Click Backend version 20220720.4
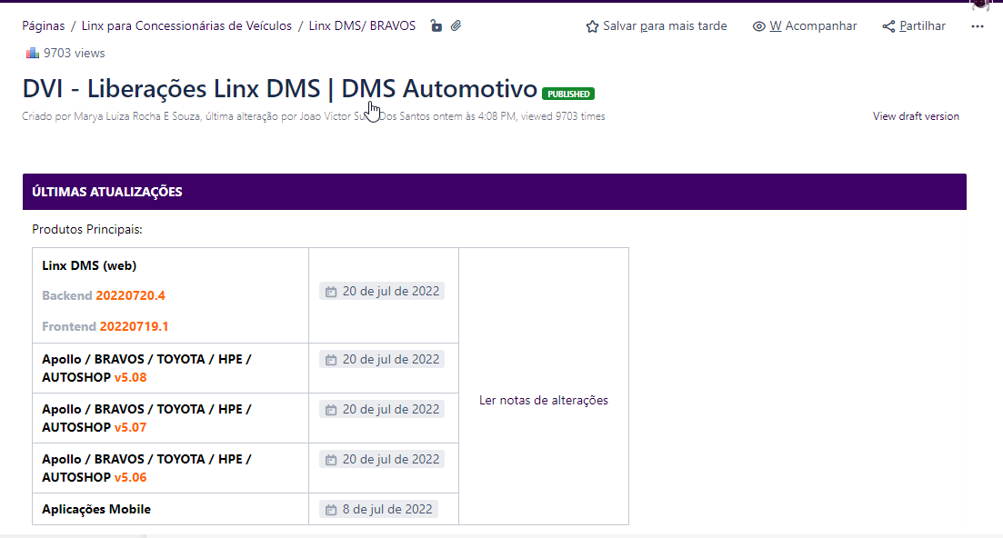The height and width of the screenshot is (538, 1003). pyautogui.click(x=104, y=296)
